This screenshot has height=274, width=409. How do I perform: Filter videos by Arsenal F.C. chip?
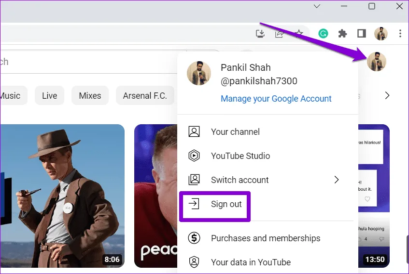coord(145,95)
